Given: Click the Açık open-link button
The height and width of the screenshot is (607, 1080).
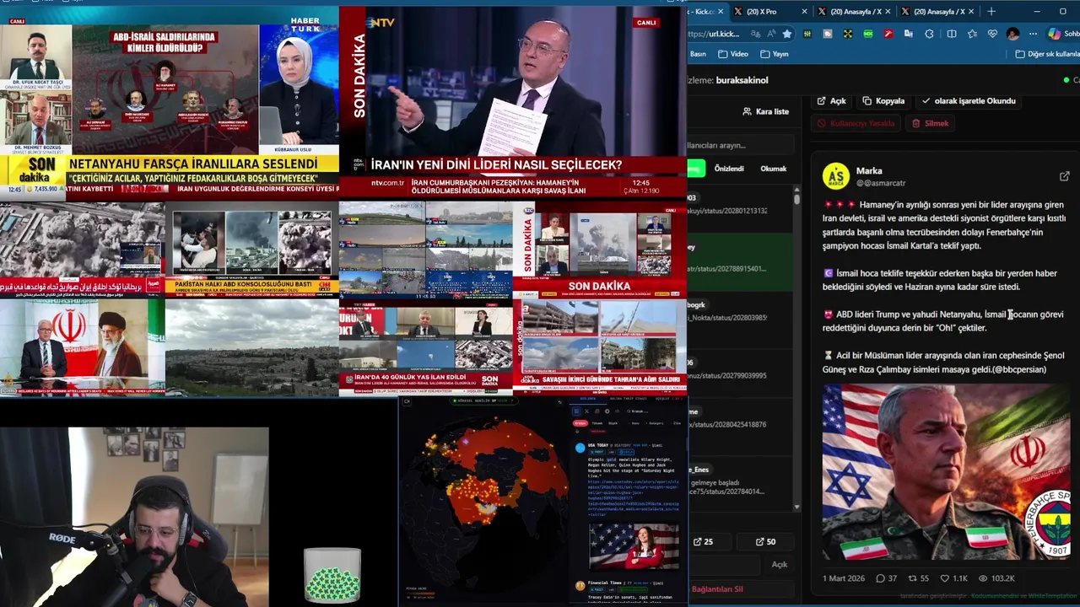Looking at the screenshot, I should coord(831,101).
